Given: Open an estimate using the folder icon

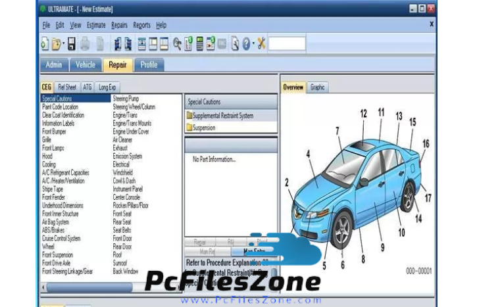Looking at the screenshot, I should [x=57, y=44].
